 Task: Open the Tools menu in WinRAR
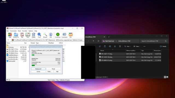[x=19, y=31]
